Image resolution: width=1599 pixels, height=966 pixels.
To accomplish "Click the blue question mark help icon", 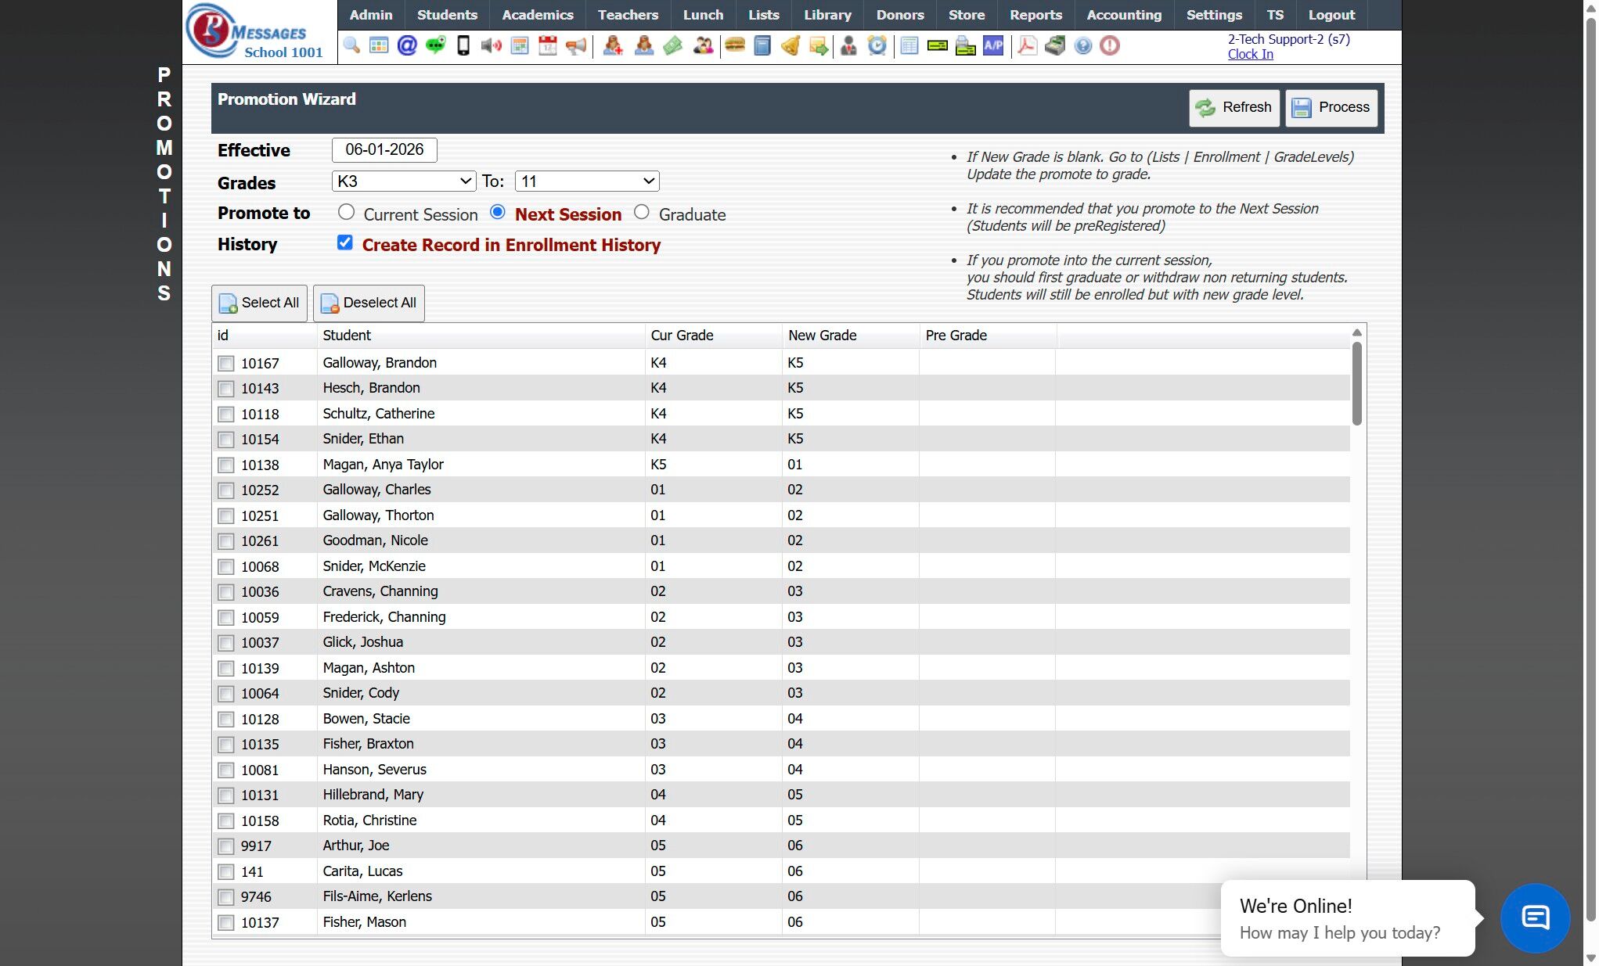I will coord(1082,46).
